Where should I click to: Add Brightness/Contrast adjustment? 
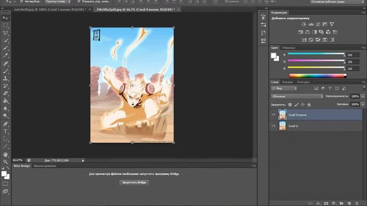pyautogui.click(x=304, y=24)
